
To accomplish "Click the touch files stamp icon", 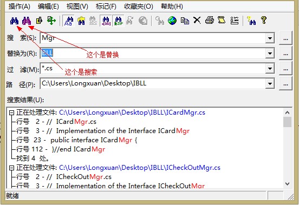I will click(39, 21).
